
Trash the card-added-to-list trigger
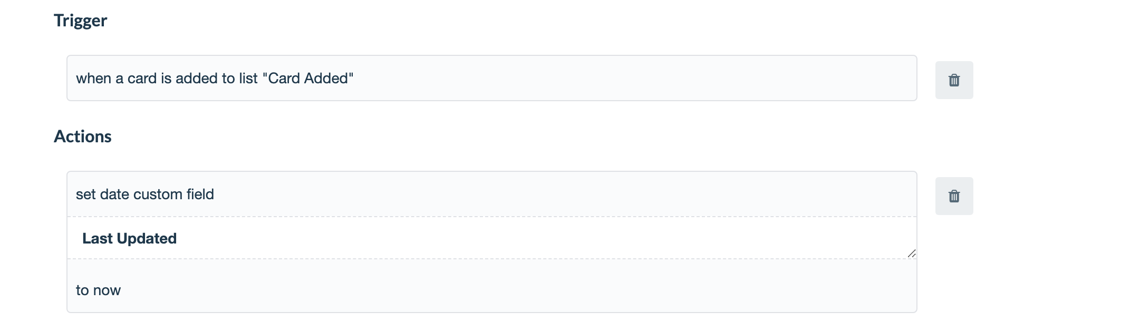click(954, 80)
